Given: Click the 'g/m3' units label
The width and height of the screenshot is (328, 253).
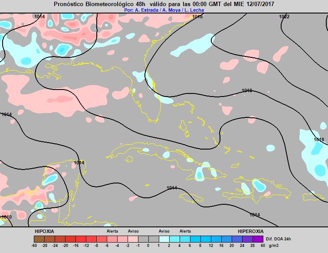Looking at the screenshot, I should [x=274, y=246].
